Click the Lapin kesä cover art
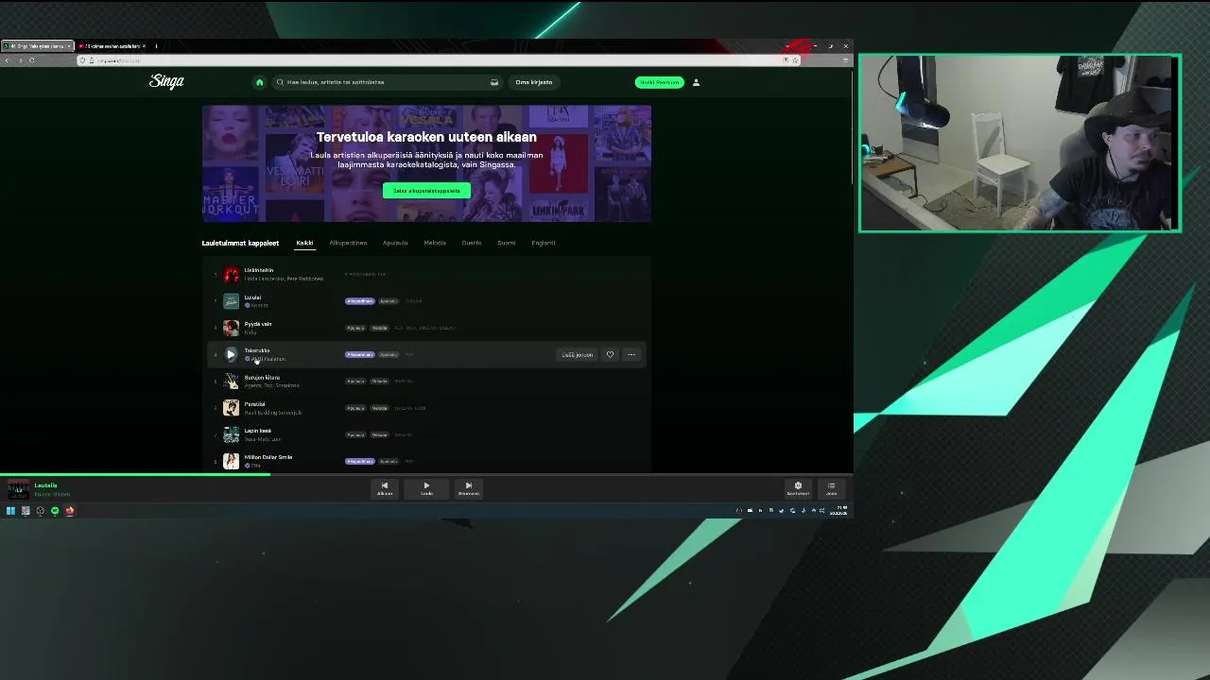The image size is (1210, 680). (231, 434)
